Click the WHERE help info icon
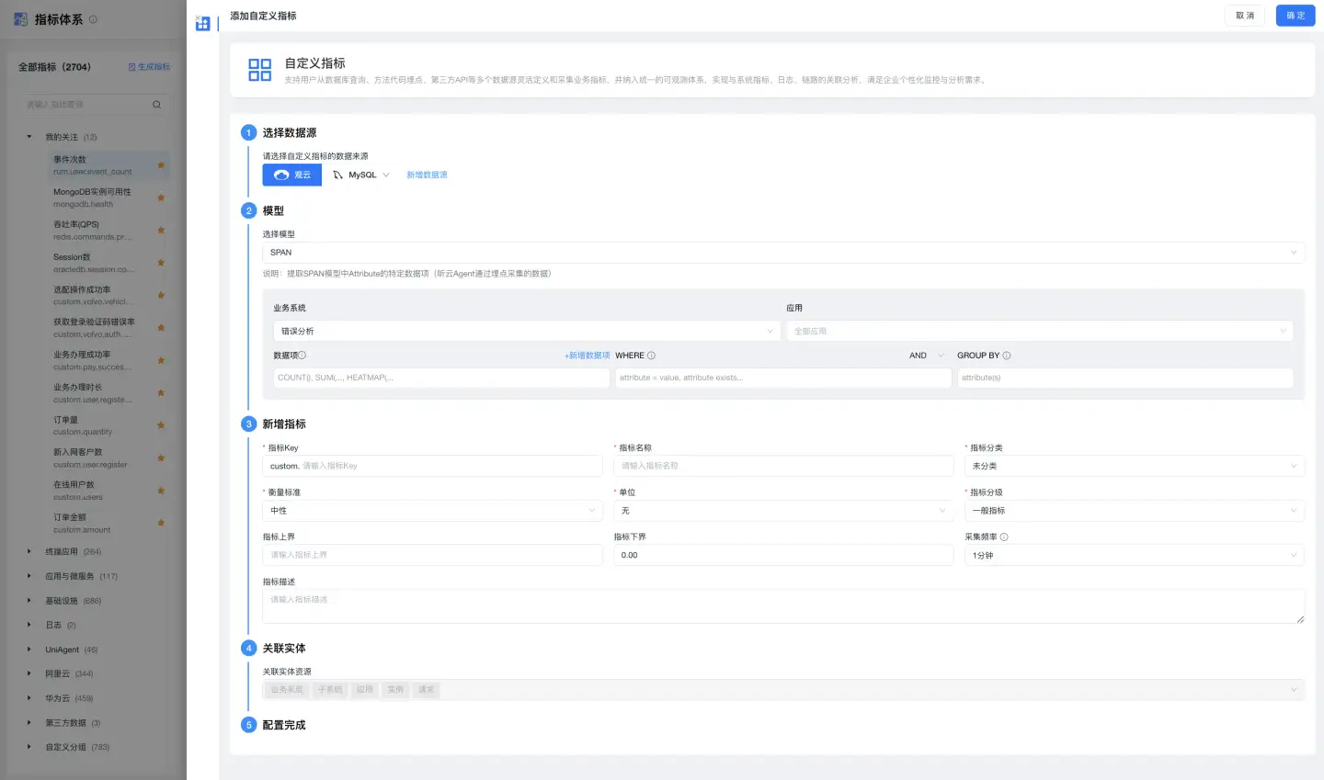The height and width of the screenshot is (780, 1324). 651,356
